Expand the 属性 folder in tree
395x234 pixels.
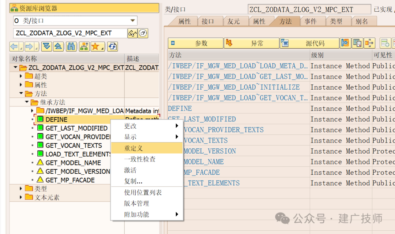(x=21, y=84)
